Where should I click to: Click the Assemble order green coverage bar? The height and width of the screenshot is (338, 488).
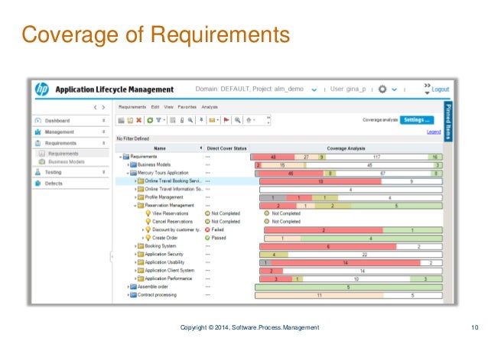pos(349,288)
